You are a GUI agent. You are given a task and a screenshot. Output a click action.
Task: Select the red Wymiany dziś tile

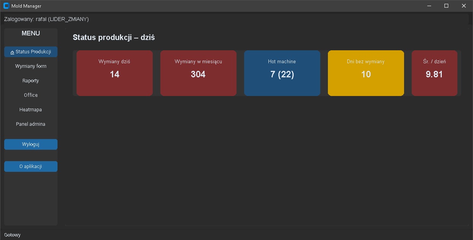coord(115,73)
